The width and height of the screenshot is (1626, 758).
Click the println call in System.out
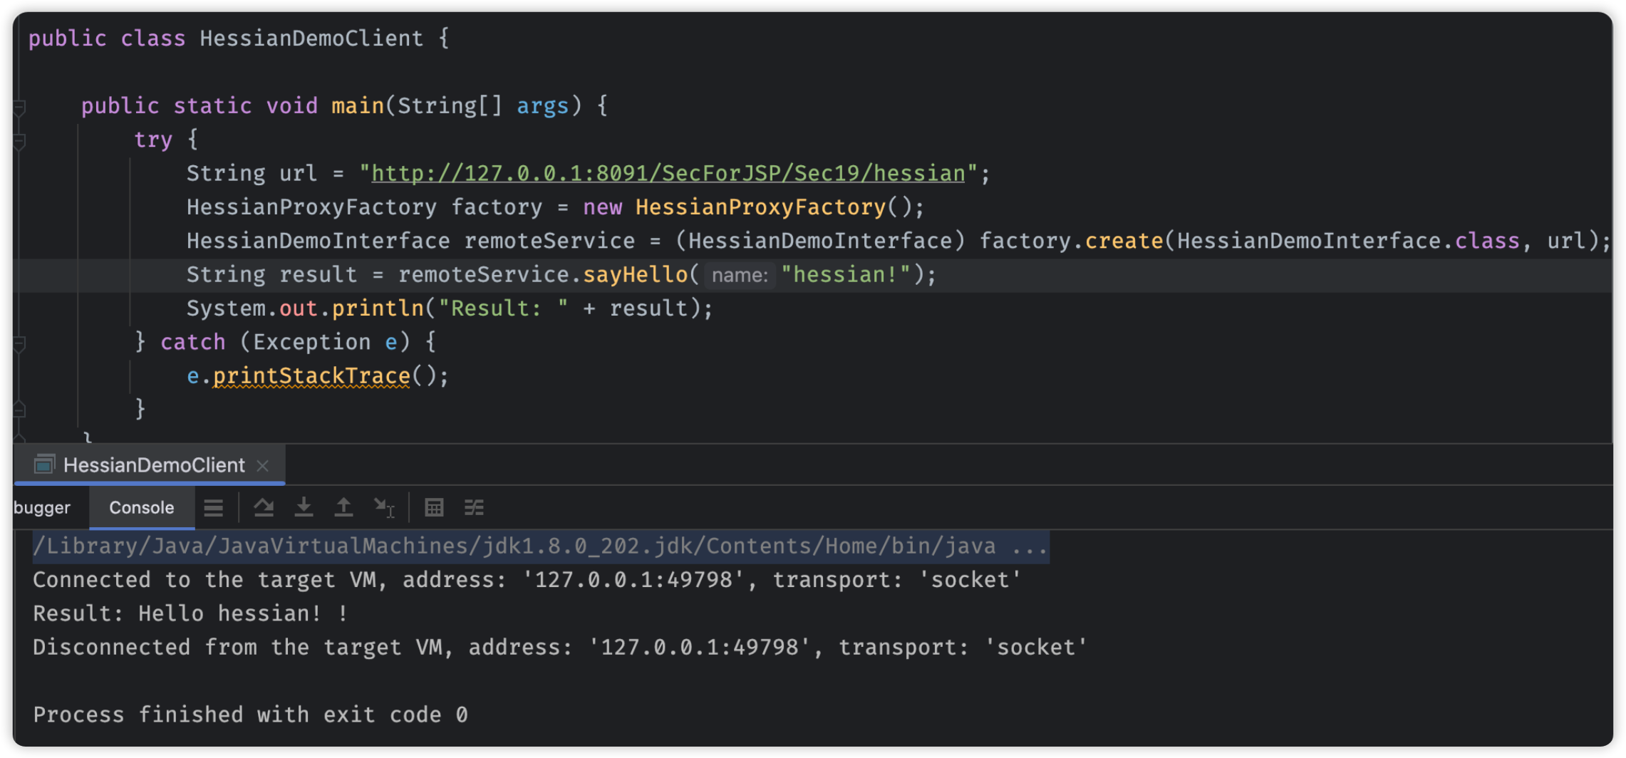378,308
